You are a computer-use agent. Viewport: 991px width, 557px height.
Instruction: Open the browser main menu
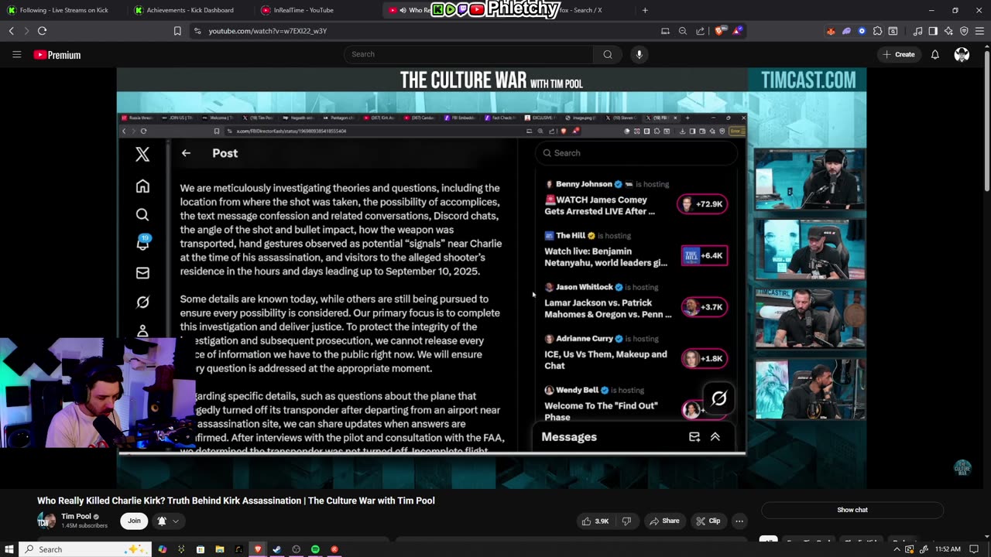coord(979,31)
